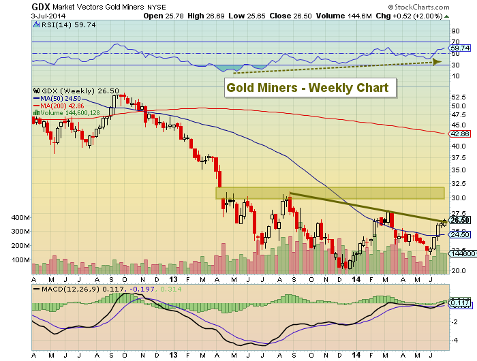477x361 pixels.
Task: Click the High 26.69 value
Action: [x=206, y=16]
